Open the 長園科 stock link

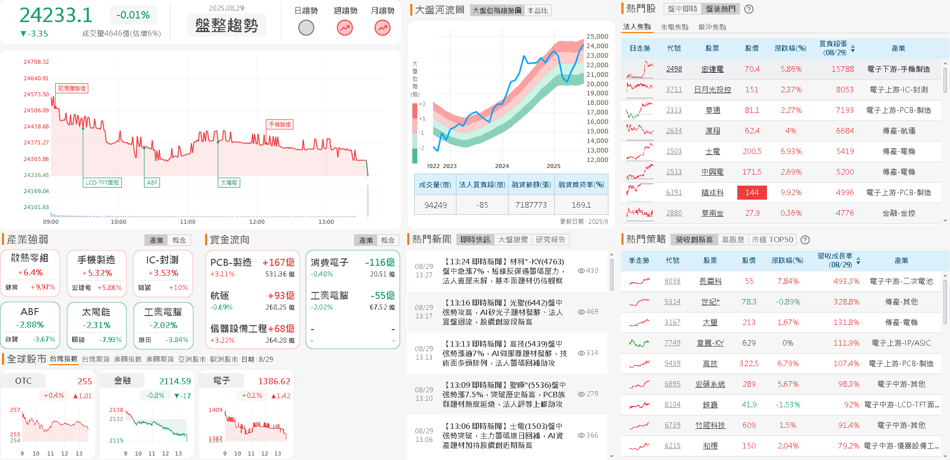pos(711,281)
